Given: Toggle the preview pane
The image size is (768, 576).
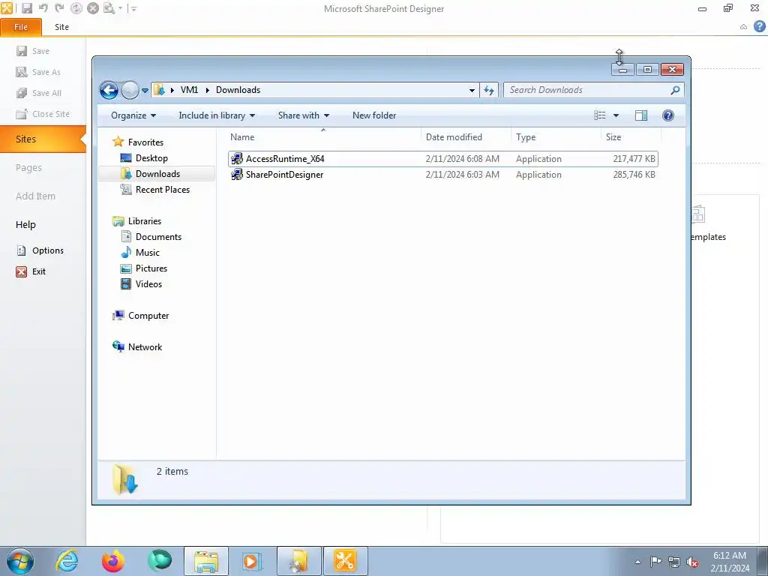Looking at the screenshot, I should click(641, 115).
